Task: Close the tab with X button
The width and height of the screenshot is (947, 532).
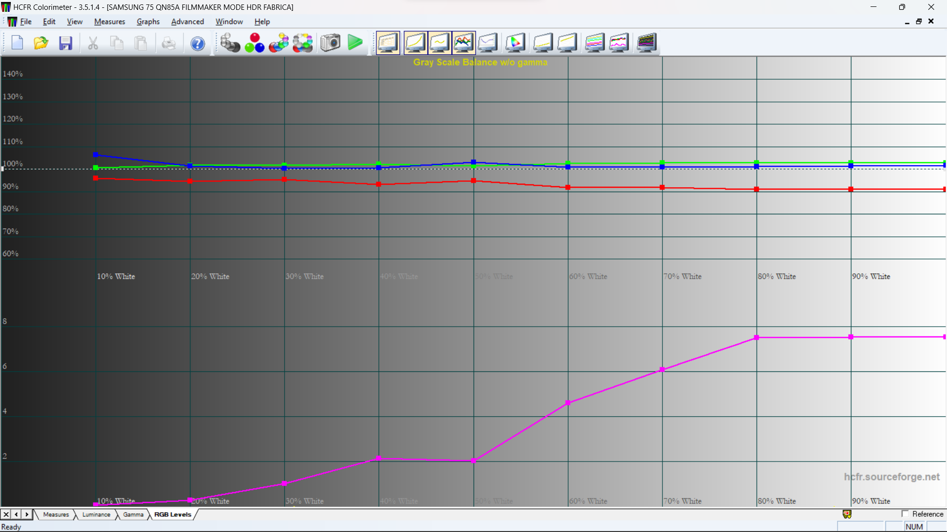Action: 6,514
